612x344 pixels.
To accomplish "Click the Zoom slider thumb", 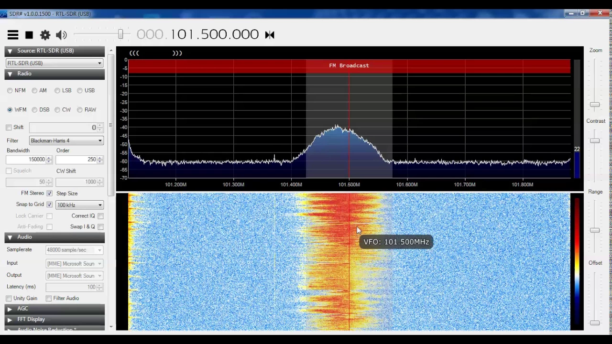I will [x=595, y=105].
